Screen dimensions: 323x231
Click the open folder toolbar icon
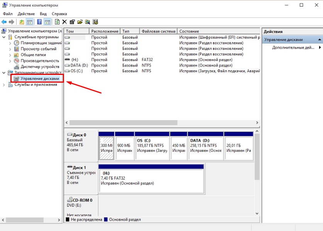(x=80, y=22)
